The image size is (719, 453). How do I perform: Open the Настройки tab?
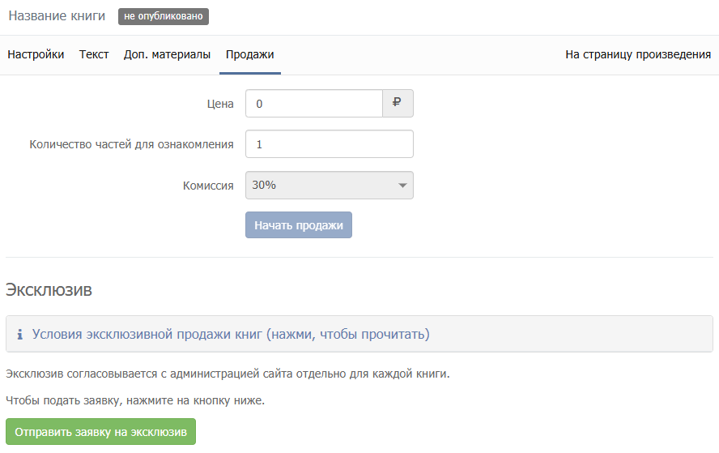coord(36,54)
